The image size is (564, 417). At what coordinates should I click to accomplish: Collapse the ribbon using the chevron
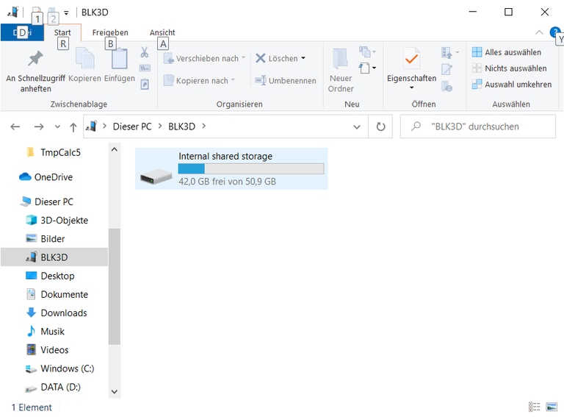540,32
